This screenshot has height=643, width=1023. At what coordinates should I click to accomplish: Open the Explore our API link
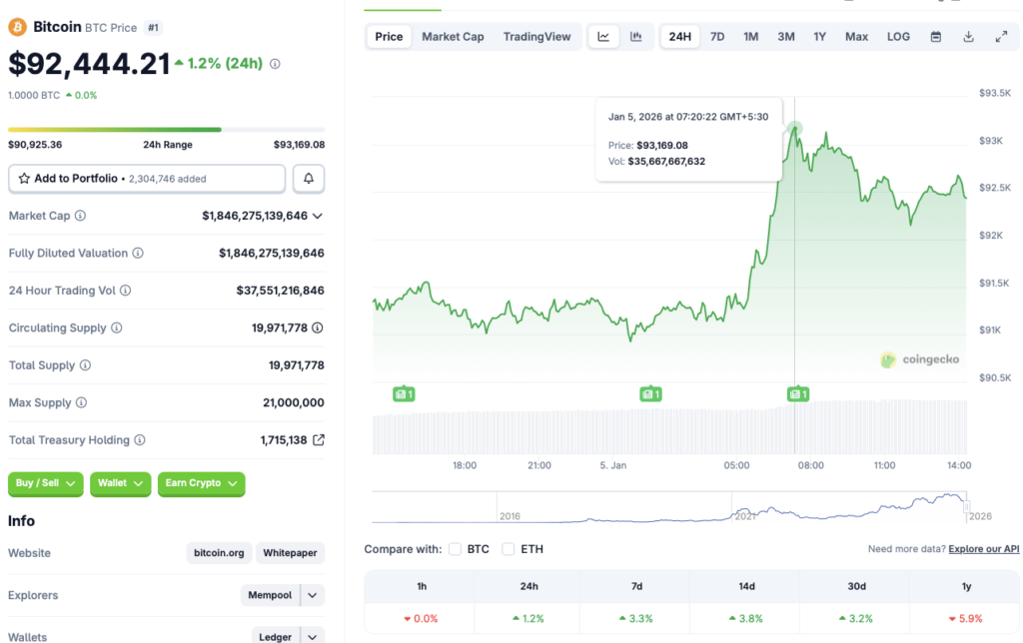coord(983,548)
